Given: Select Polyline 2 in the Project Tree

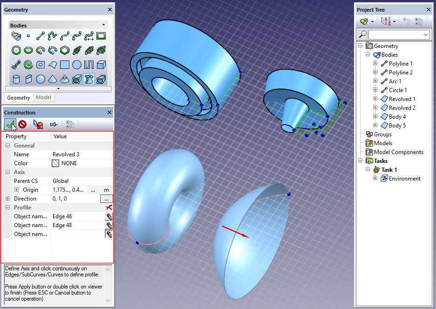Looking at the screenshot, I should tap(401, 73).
